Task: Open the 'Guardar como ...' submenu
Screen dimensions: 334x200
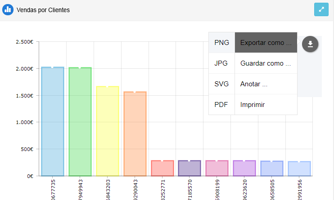Action: [266, 63]
